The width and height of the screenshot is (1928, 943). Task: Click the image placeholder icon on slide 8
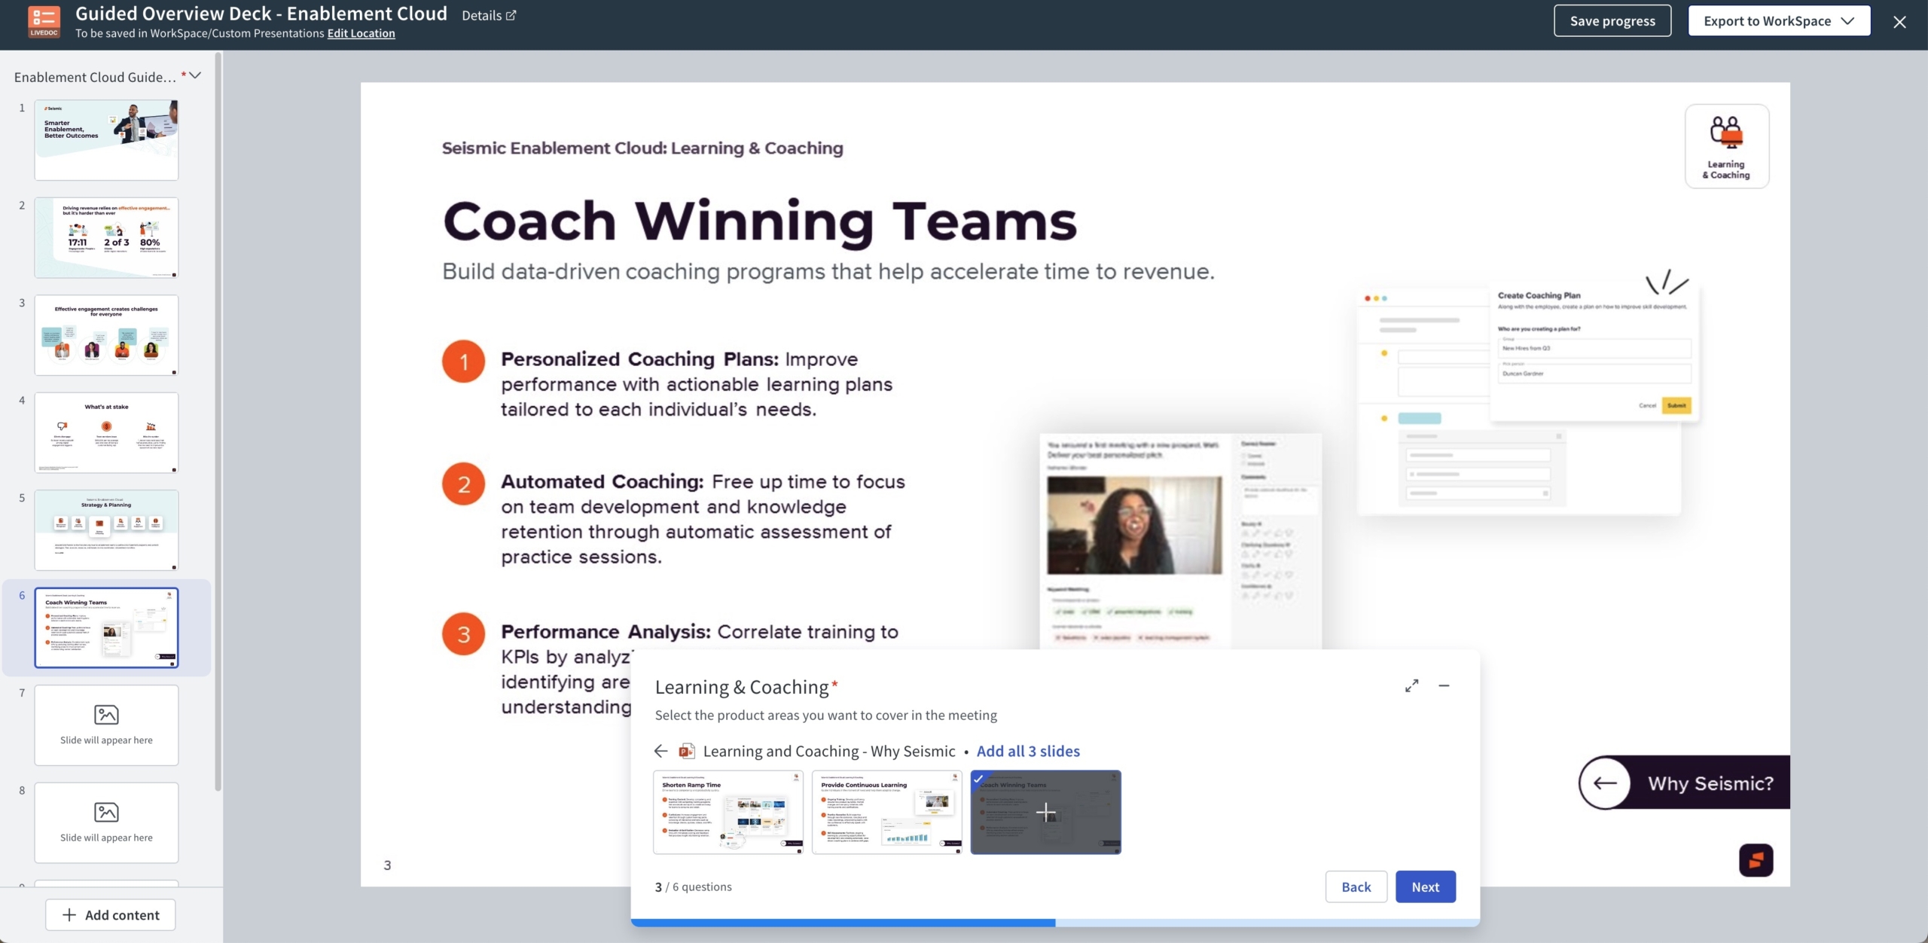(x=106, y=812)
